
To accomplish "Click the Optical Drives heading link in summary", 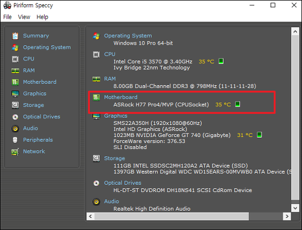I will 123,183.
